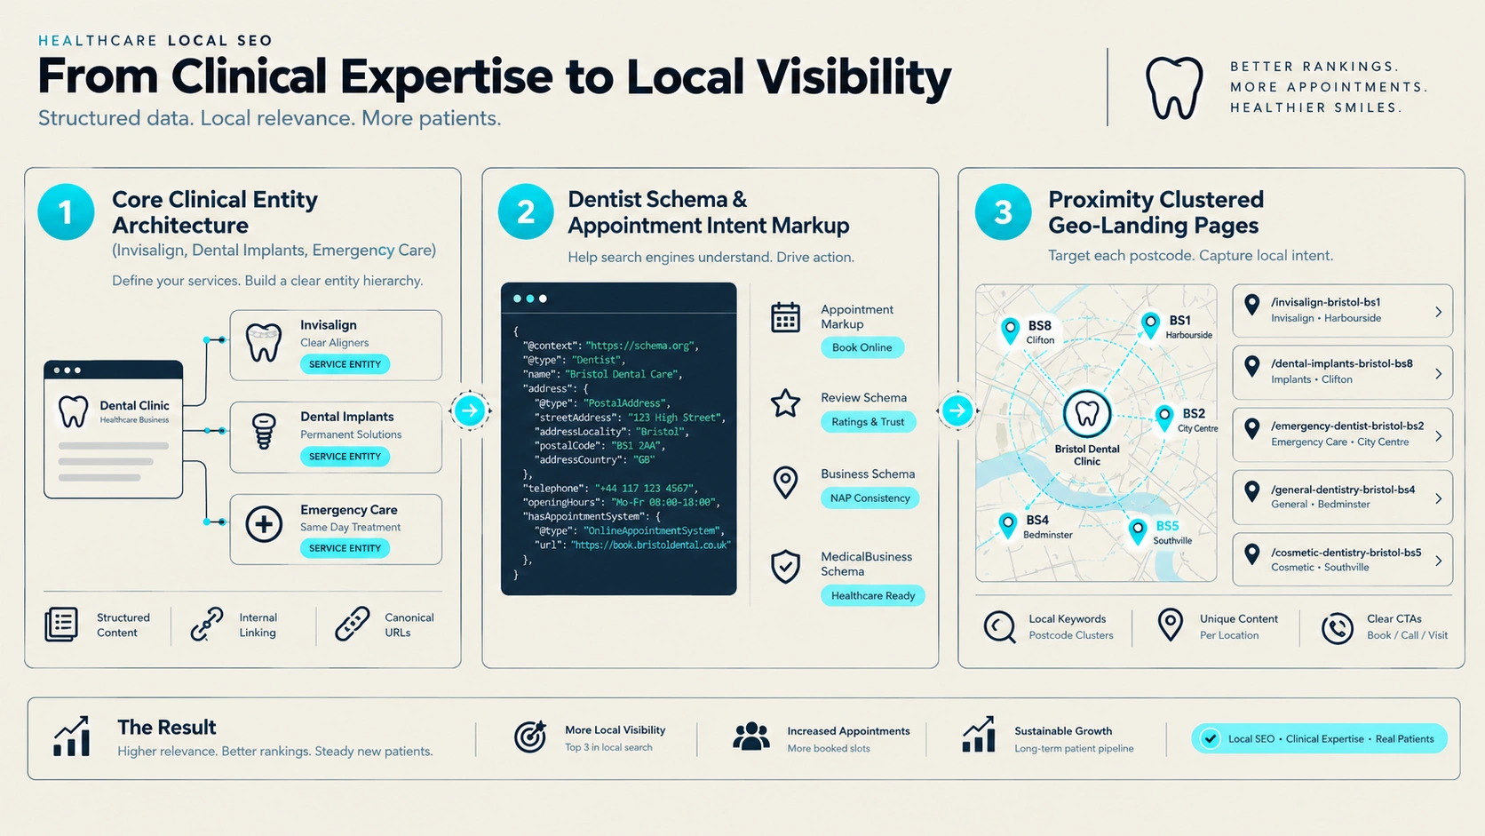This screenshot has height=836, width=1485.
Task: Click the Unique Content pin icon
Action: click(x=1171, y=625)
